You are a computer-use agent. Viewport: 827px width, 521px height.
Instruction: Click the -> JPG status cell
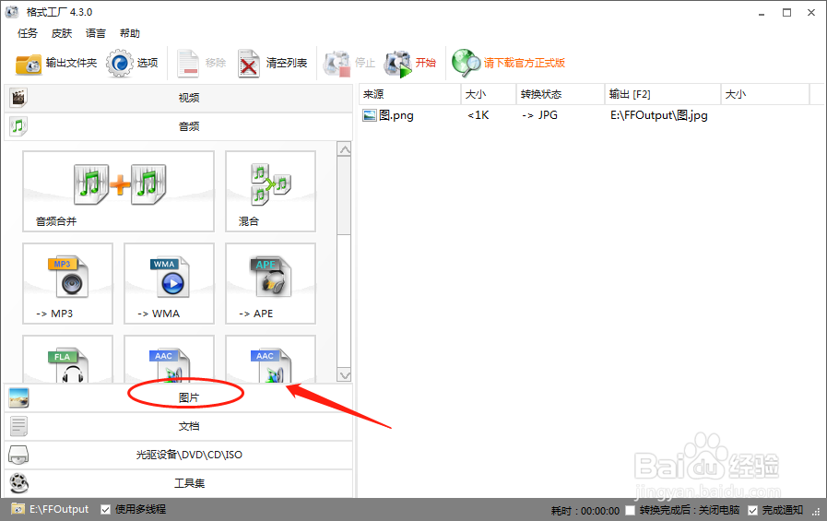tap(539, 115)
